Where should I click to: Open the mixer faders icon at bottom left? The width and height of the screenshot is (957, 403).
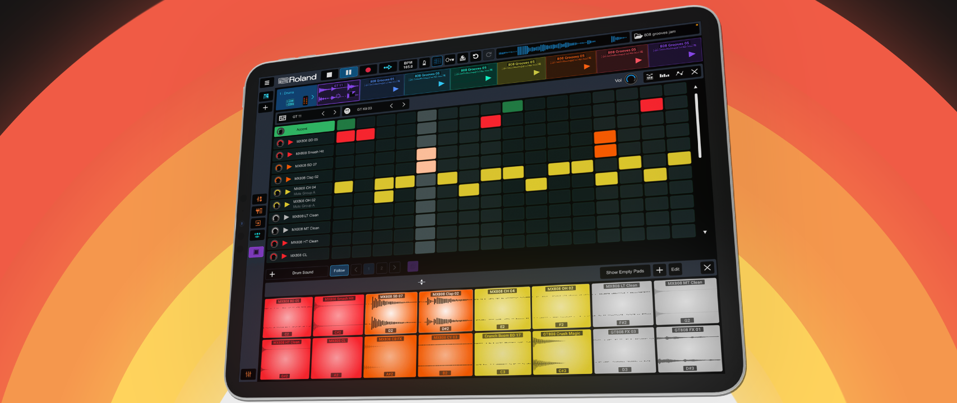pos(248,374)
